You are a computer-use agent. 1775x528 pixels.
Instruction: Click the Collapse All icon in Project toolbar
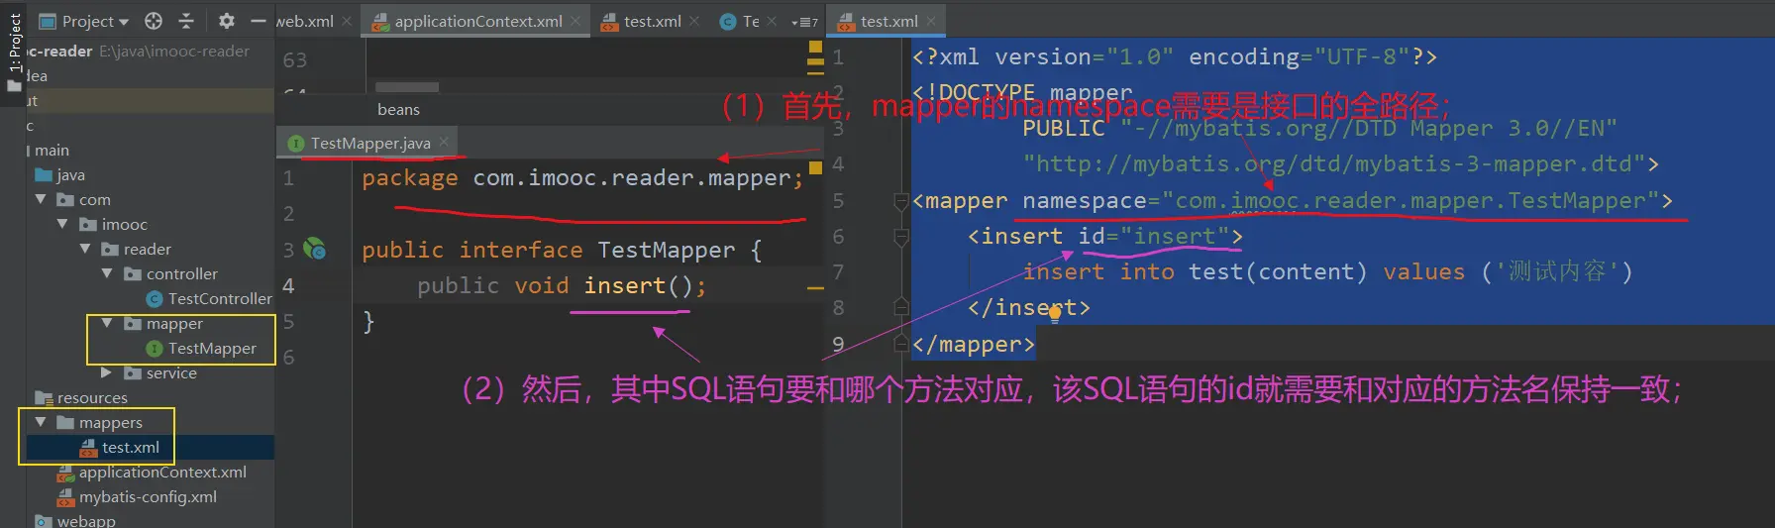186,21
